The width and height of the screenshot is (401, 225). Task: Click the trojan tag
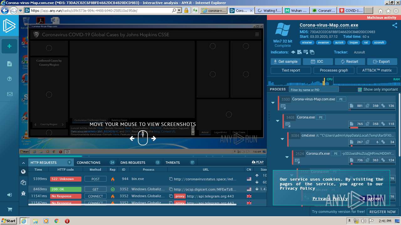354,42
